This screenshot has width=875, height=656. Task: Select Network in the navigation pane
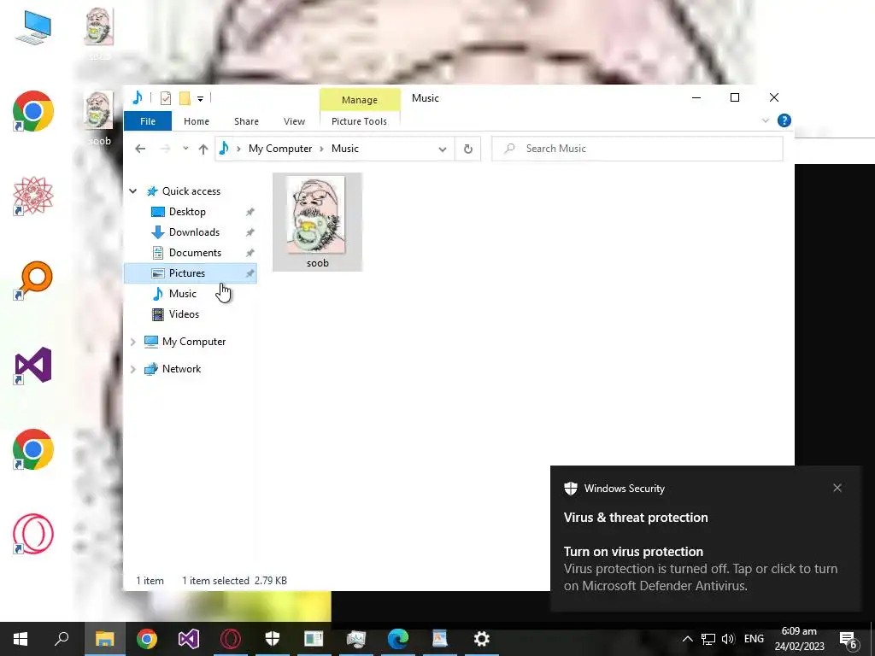[x=181, y=369]
